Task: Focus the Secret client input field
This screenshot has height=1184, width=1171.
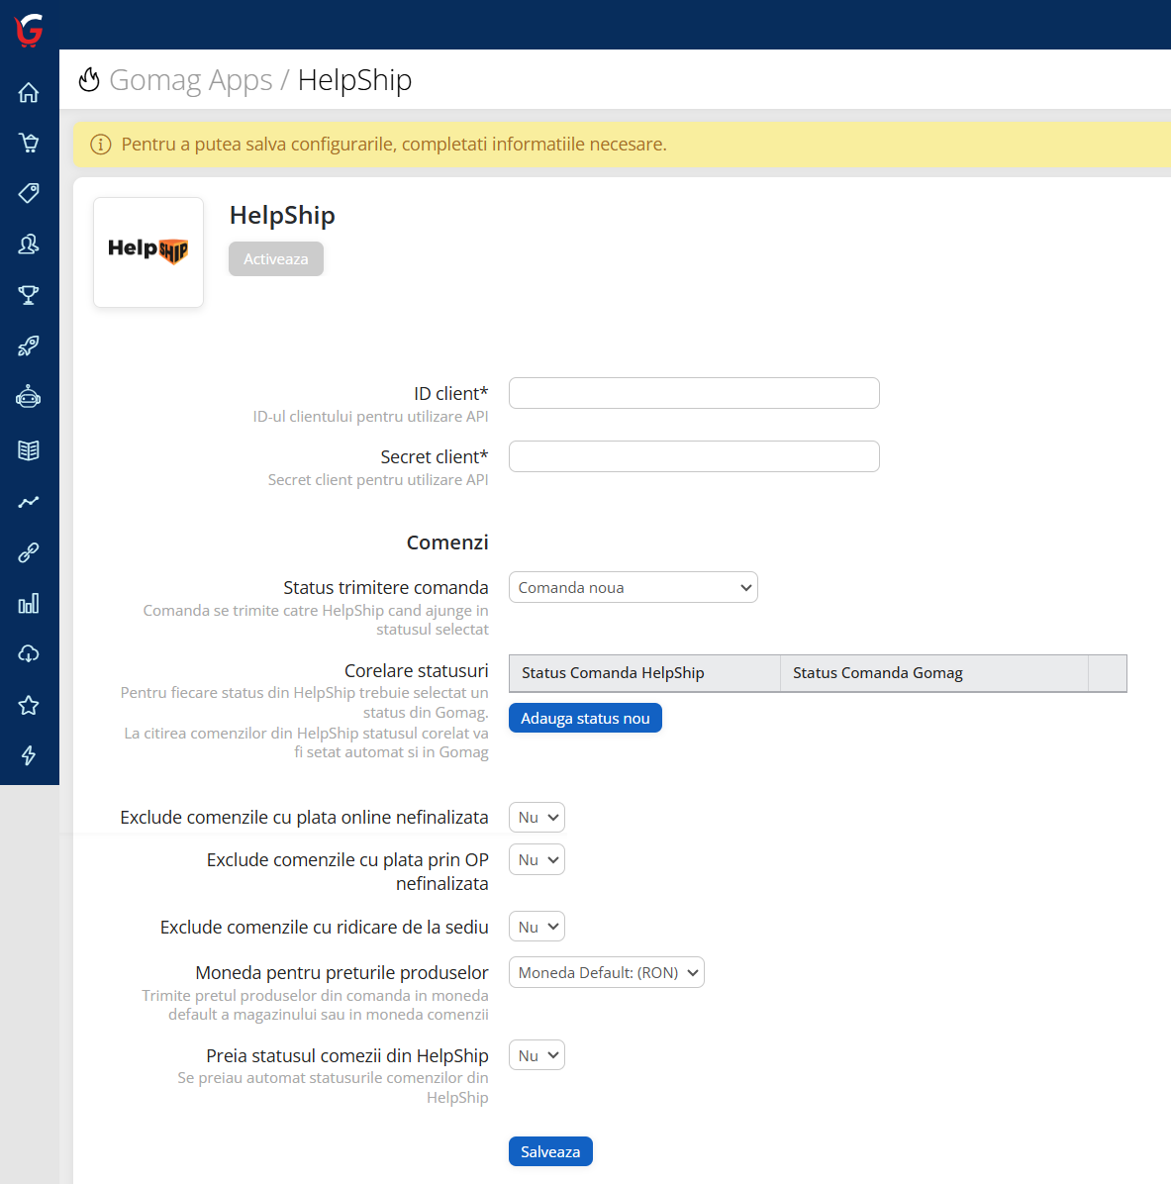Action: [x=694, y=456]
